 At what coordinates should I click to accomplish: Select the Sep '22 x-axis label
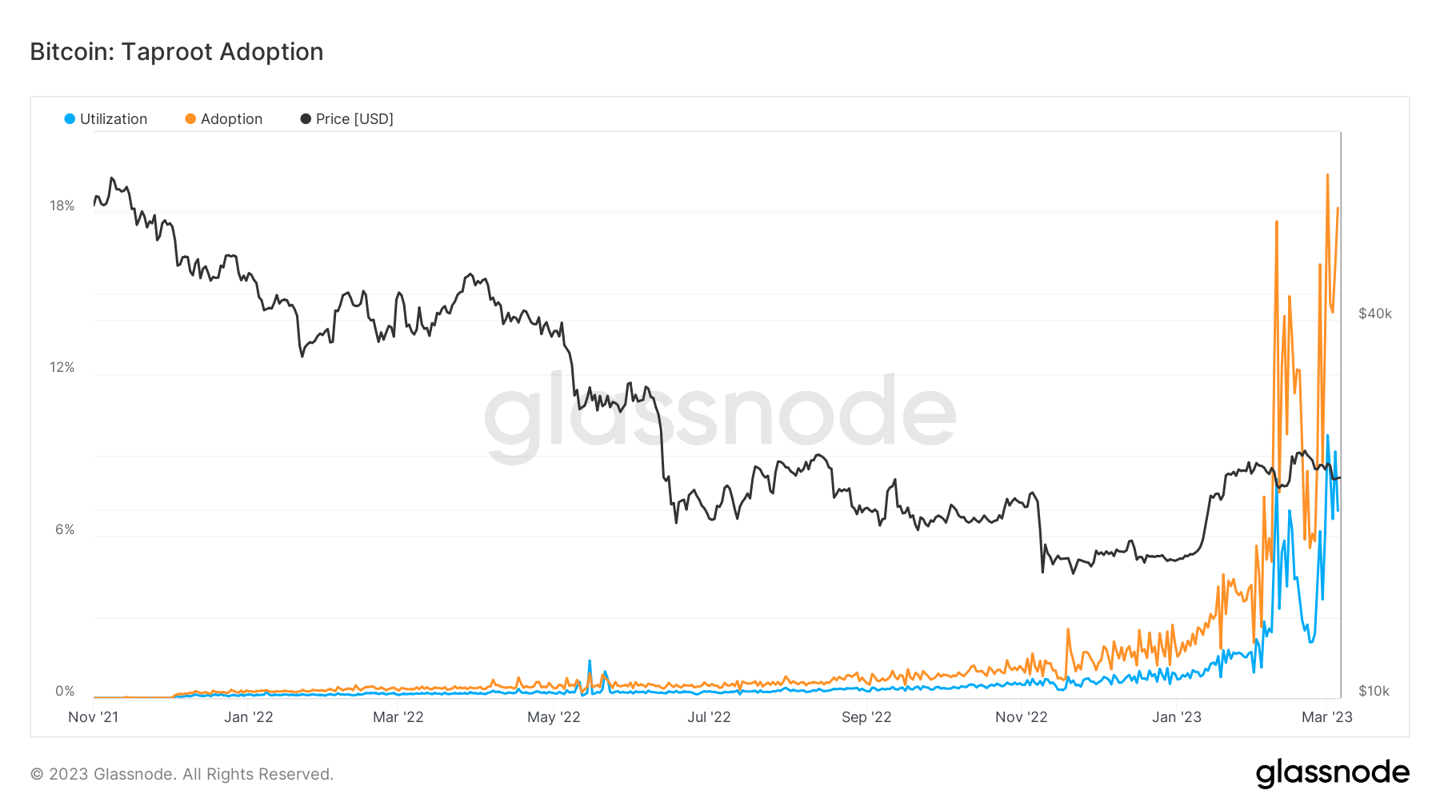[866, 717]
